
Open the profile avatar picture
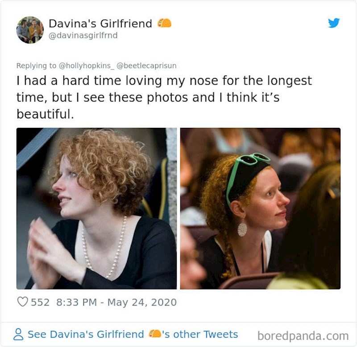click(x=30, y=30)
